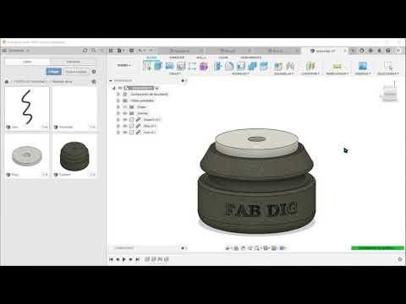Open the Crear menu label
Image resolution: width=406 pixels, height=304 pixels.
click(175, 73)
